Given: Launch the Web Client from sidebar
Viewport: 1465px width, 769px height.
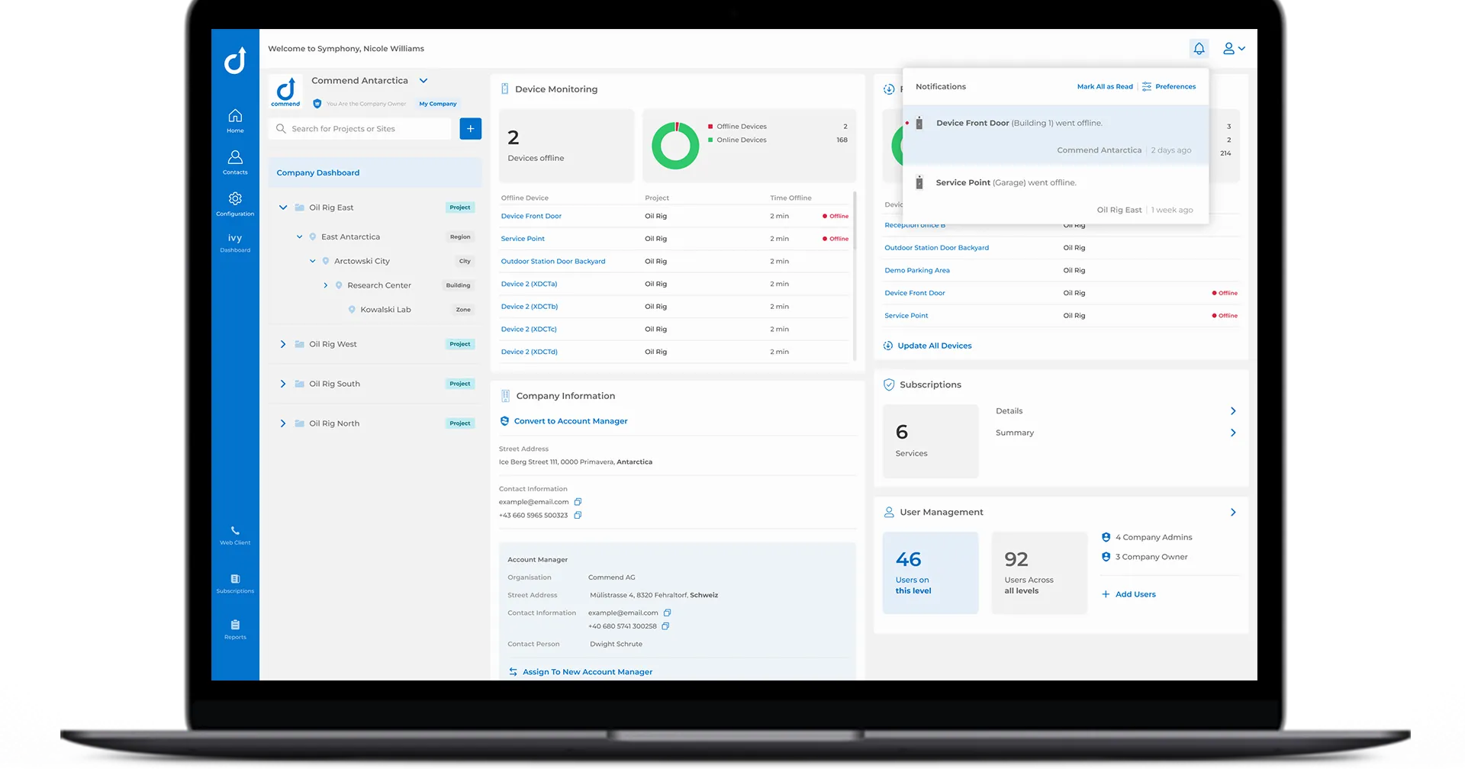Looking at the screenshot, I should coord(235,535).
